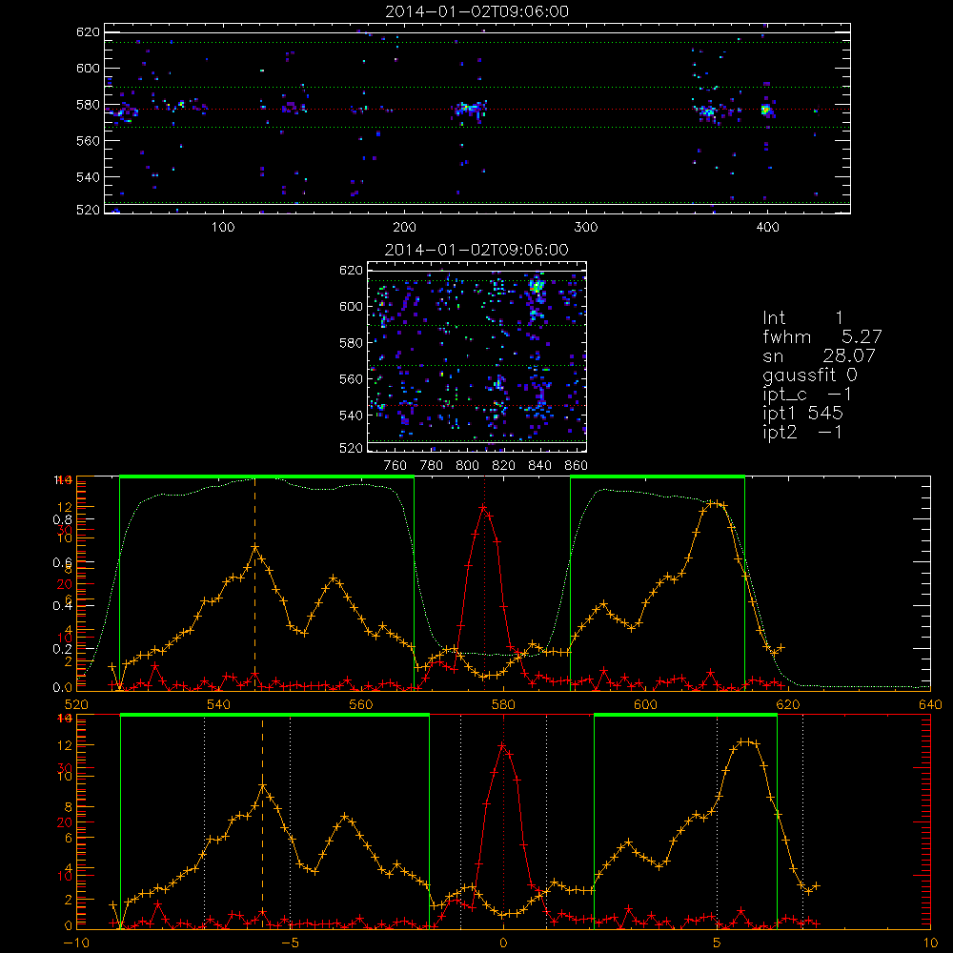Screen dimensions: 953x953
Task: Click y-axis label 540 on top image
Action: click(x=88, y=177)
